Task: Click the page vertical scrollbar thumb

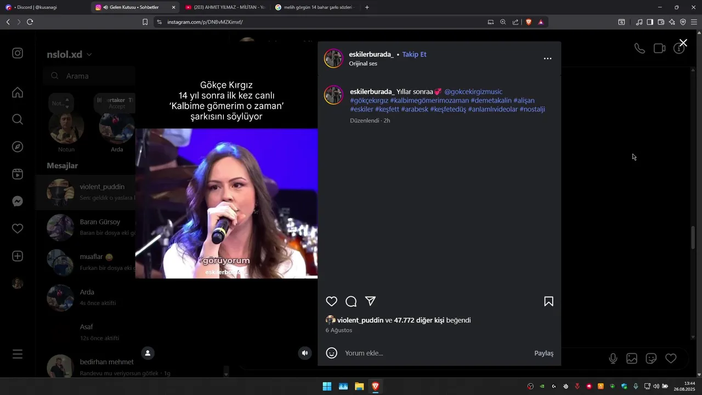Action: [693, 237]
